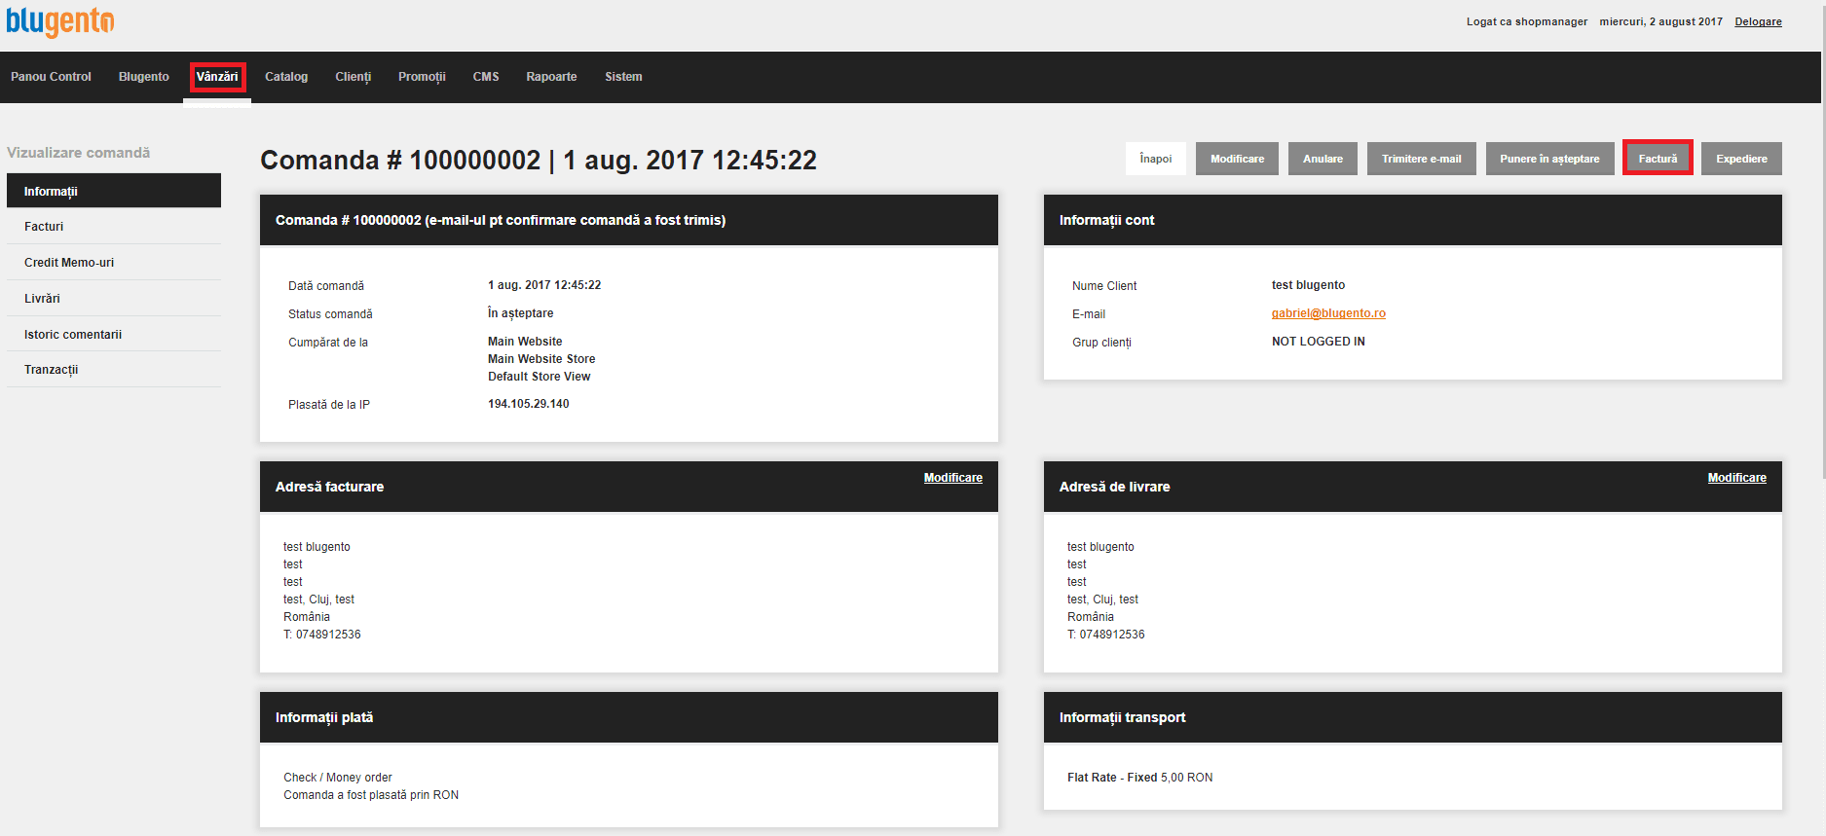Click the gabriel@blugento.ro email link

pos(1328,313)
